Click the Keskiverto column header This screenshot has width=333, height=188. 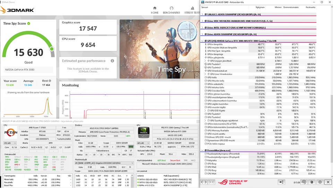tap(310, 7)
